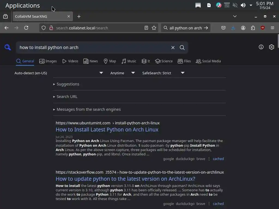Open the extensions puzzle icon
This screenshot has height=209, width=279.
click(x=253, y=28)
